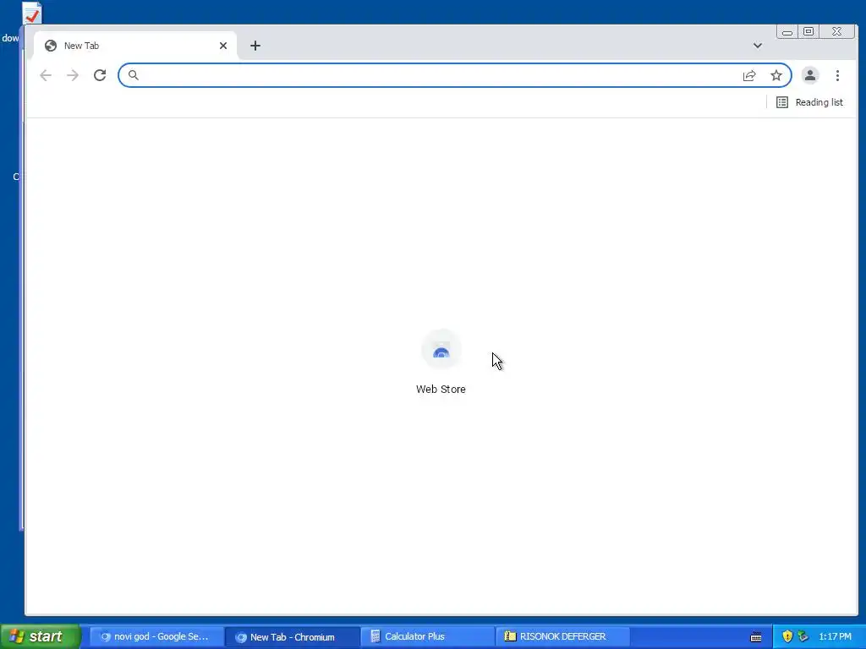Switch to Calculator Plus in taskbar
The width and height of the screenshot is (866, 649).
[427, 637]
